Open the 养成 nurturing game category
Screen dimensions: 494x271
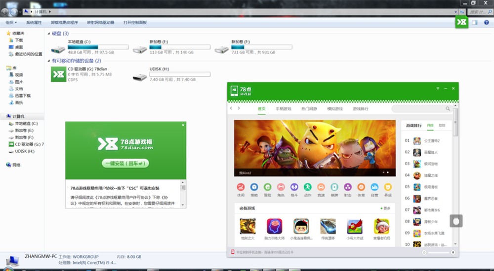[388, 187]
